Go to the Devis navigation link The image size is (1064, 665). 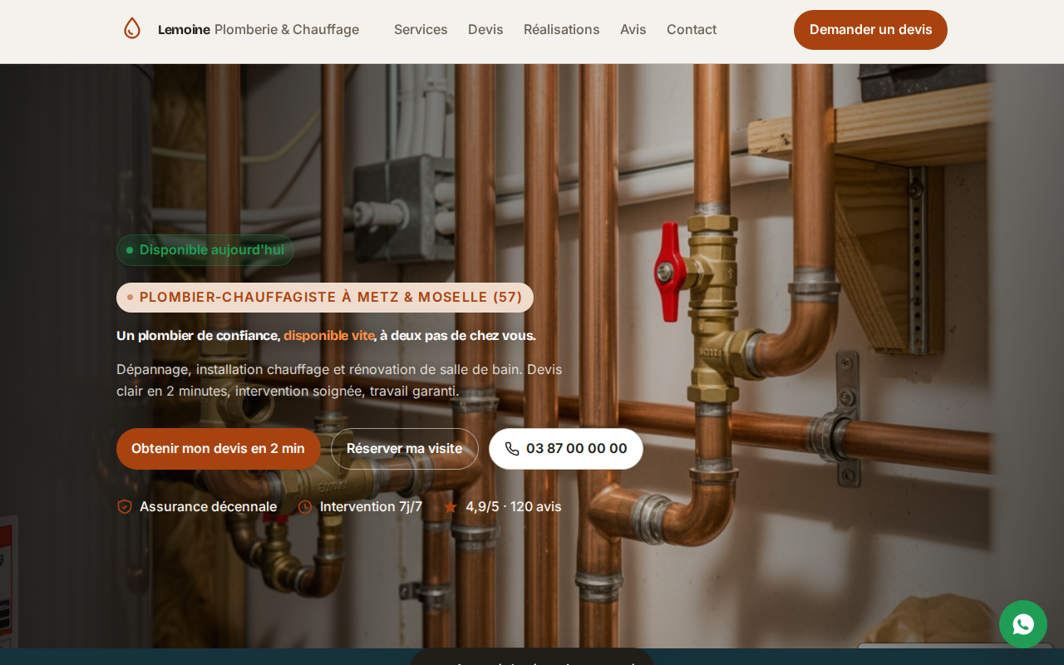click(485, 29)
